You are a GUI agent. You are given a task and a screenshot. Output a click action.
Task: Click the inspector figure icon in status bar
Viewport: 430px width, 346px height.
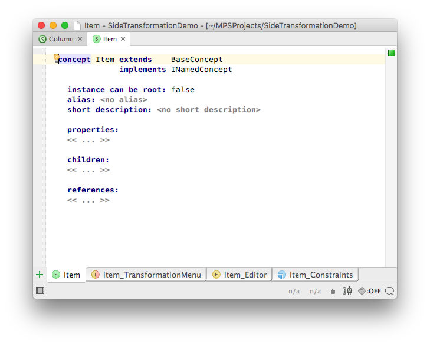point(347,290)
